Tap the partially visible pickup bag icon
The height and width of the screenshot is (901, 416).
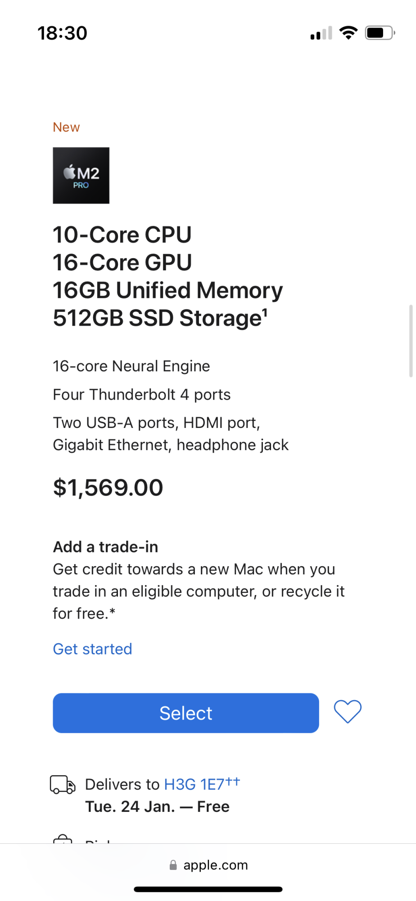(x=62, y=839)
